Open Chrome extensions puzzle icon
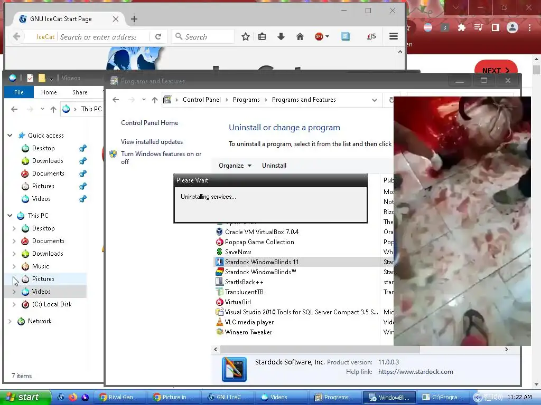 click(x=461, y=27)
